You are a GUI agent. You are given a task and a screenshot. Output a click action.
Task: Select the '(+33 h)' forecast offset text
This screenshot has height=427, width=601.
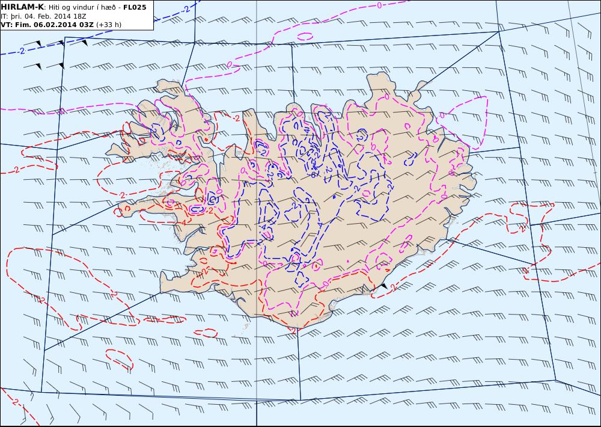[x=108, y=25]
